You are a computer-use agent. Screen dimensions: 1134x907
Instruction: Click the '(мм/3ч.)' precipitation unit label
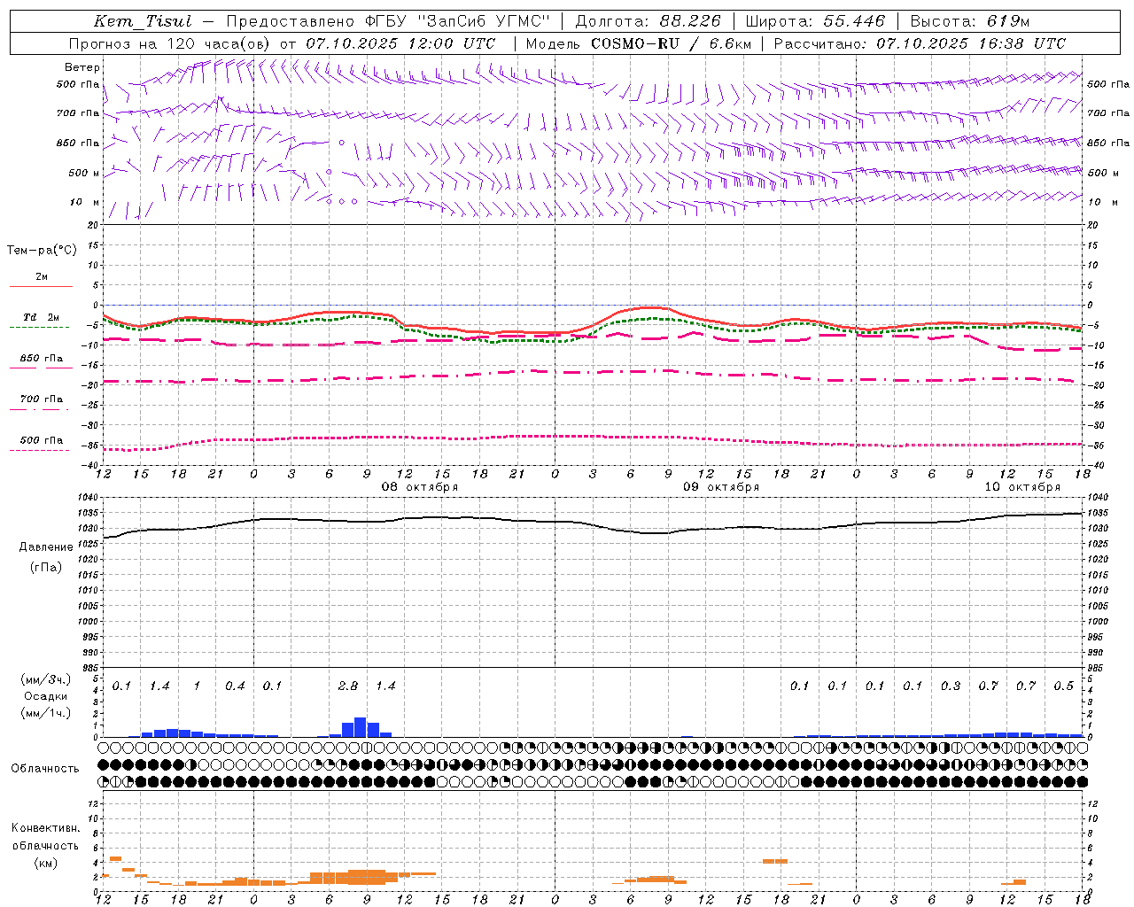46,679
